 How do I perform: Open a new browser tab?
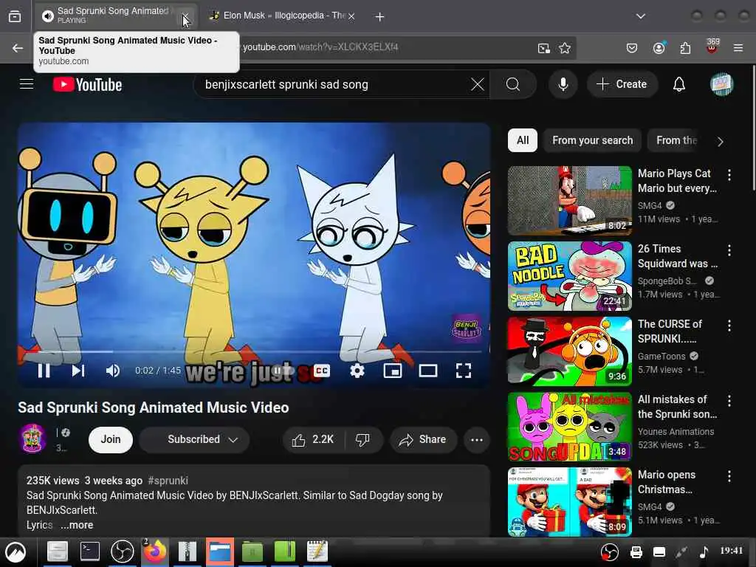pyautogui.click(x=379, y=16)
